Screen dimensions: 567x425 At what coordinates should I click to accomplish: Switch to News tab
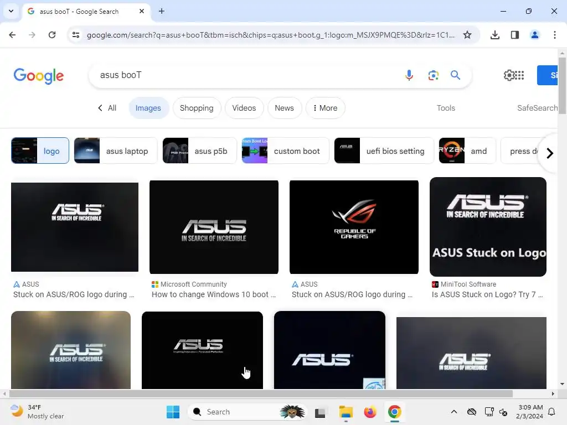coord(284,108)
